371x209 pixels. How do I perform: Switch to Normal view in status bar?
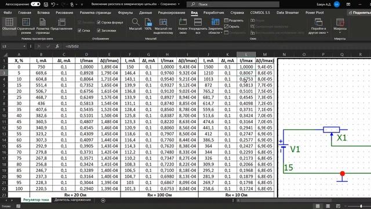318,206
